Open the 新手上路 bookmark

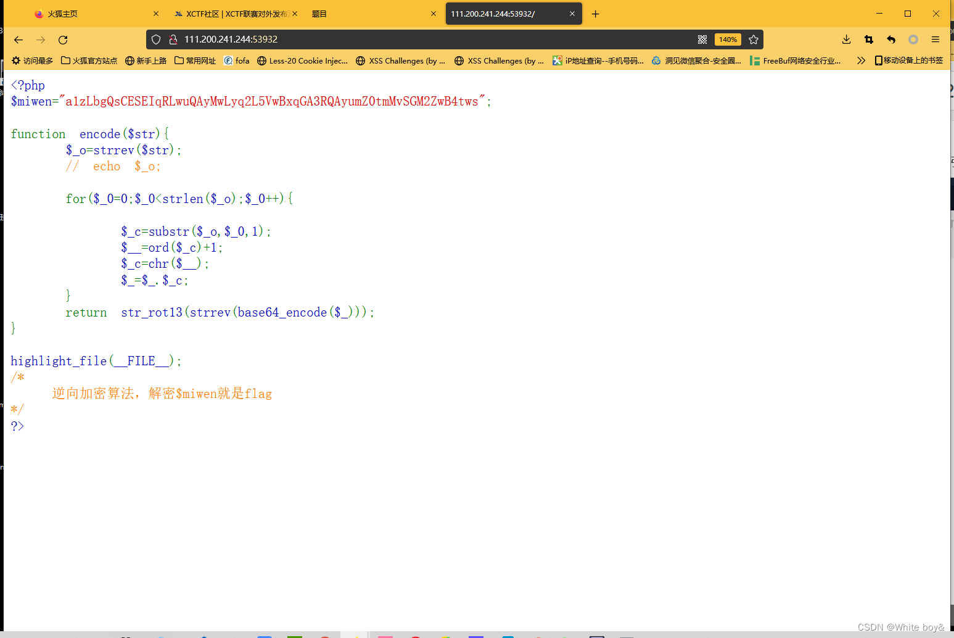146,60
